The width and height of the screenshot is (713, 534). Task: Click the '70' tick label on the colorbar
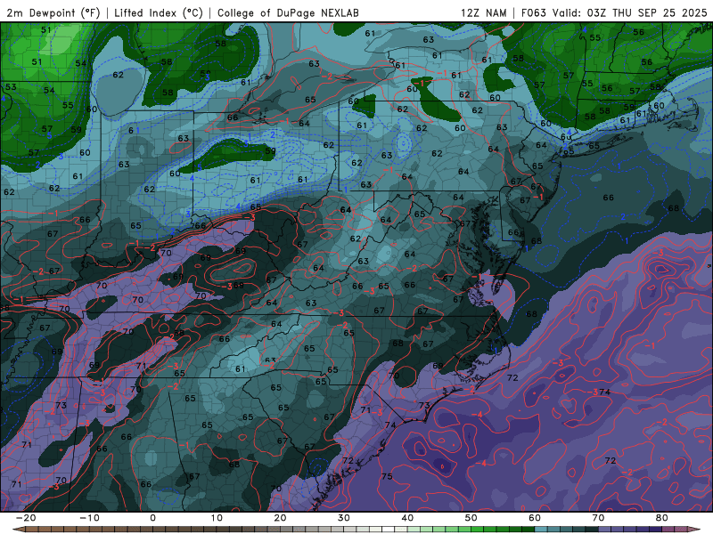point(598,518)
